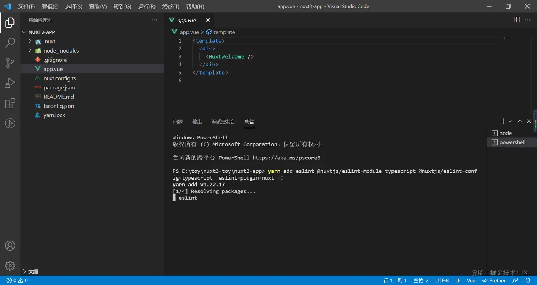
Task: Open the Git Graph icon in activity bar
Action: (10, 124)
